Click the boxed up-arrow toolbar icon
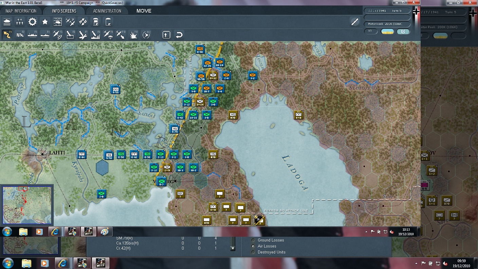Screen dimensions: 478x269 pyautogui.click(x=166, y=35)
